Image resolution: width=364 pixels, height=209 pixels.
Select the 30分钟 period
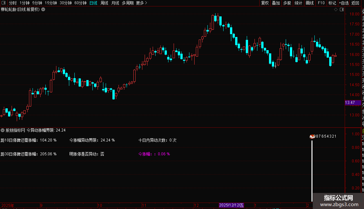pos(66,3)
